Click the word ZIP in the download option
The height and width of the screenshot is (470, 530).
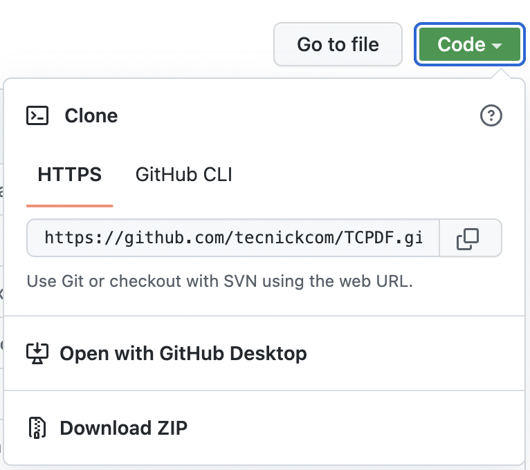point(168,428)
